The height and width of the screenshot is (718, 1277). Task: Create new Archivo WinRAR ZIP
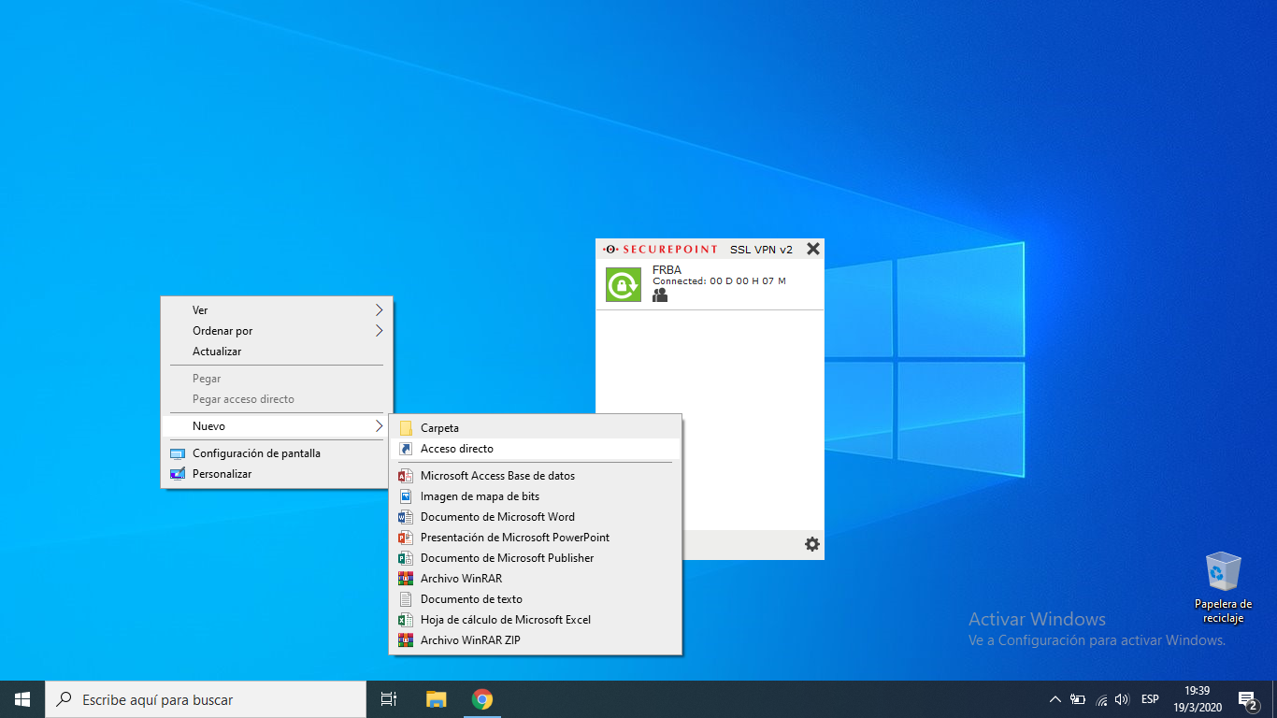coord(536,640)
